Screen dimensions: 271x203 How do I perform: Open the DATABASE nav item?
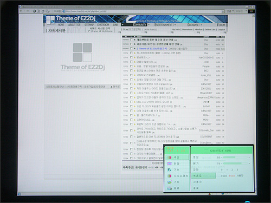point(193,25)
